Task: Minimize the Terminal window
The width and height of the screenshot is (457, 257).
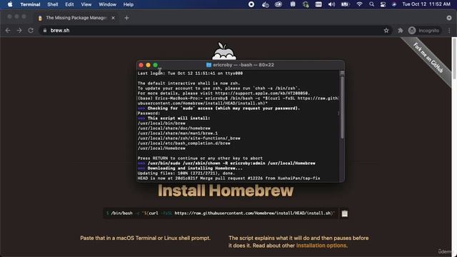Action: click(x=148, y=65)
